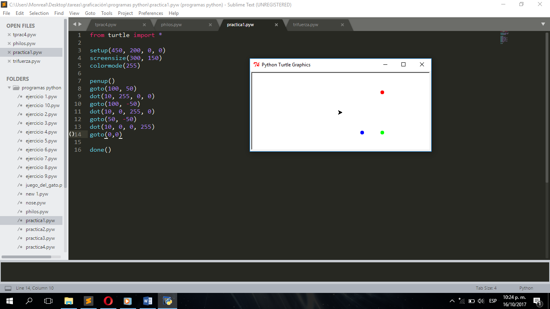The image size is (550, 309).
Task: Open Windows search from the taskbar
Action: tap(29, 301)
